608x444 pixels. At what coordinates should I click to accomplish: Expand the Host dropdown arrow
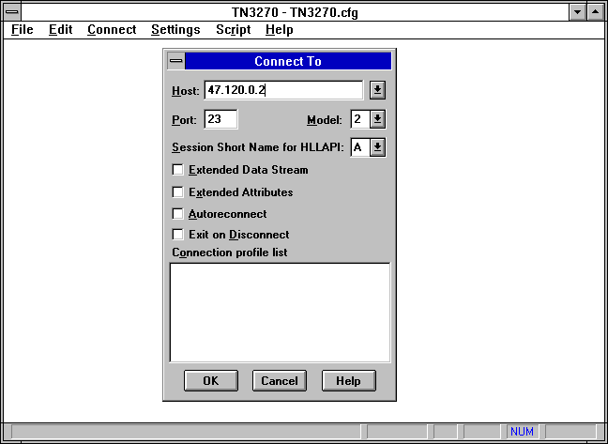pyautogui.click(x=377, y=90)
